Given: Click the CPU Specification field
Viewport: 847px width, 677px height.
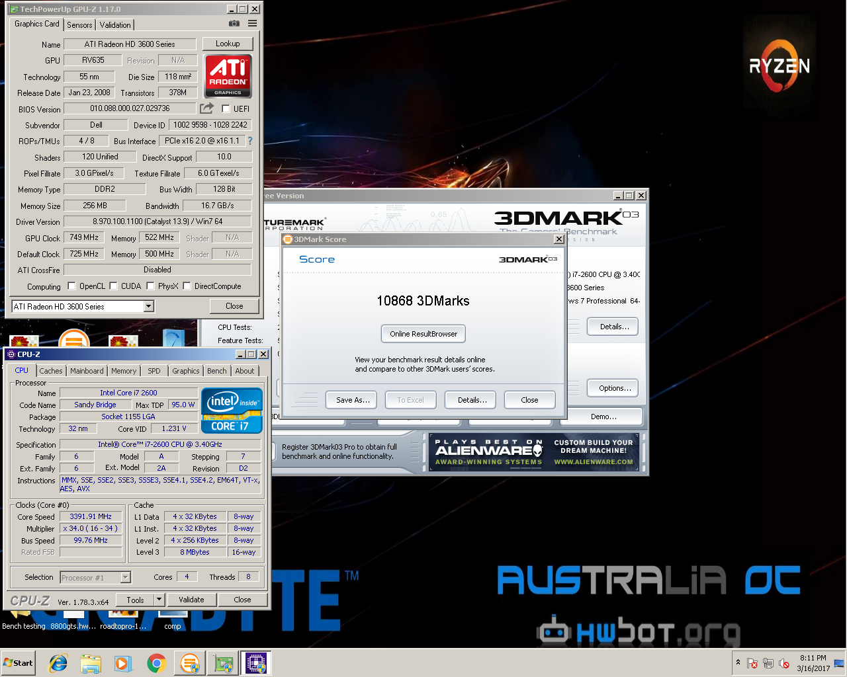Looking at the screenshot, I should pyautogui.click(x=160, y=444).
